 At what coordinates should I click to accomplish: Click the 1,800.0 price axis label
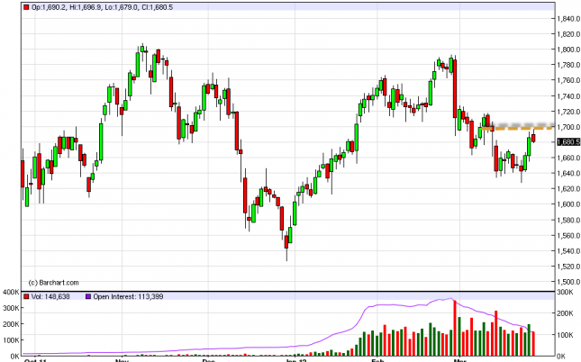tap(568, 50)
